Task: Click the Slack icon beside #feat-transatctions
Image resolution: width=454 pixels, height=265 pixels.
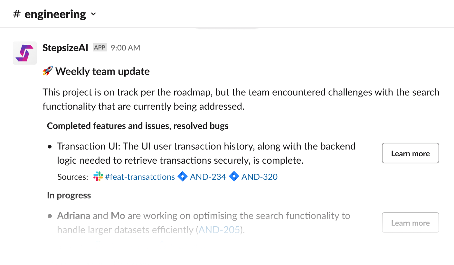Action: click(x=98, y=177)
